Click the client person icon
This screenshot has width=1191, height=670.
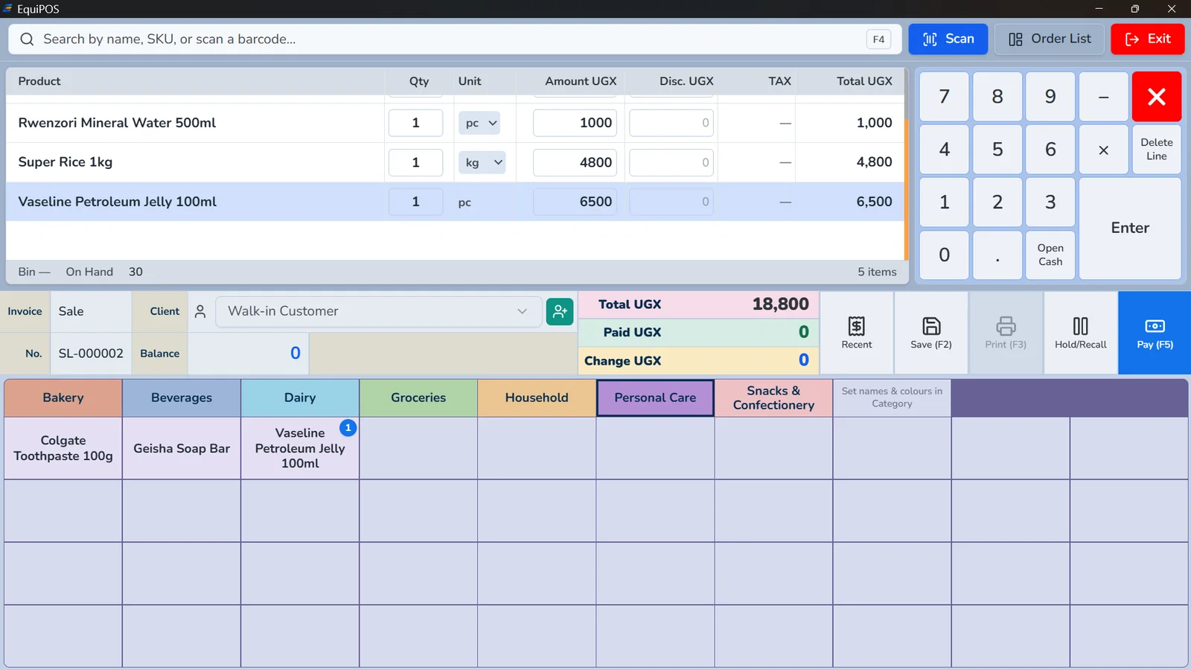point(200,311)
